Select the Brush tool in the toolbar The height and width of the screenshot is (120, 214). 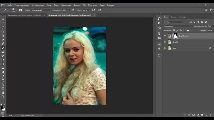click(3, 48)
